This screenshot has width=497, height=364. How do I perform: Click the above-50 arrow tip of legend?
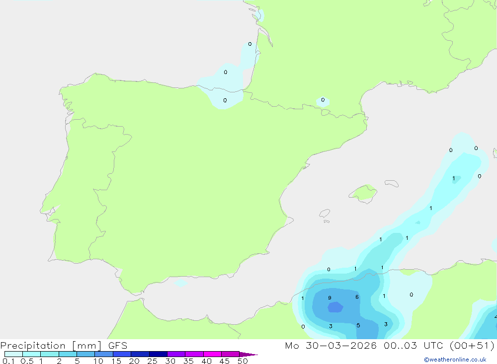click(248, 355)
